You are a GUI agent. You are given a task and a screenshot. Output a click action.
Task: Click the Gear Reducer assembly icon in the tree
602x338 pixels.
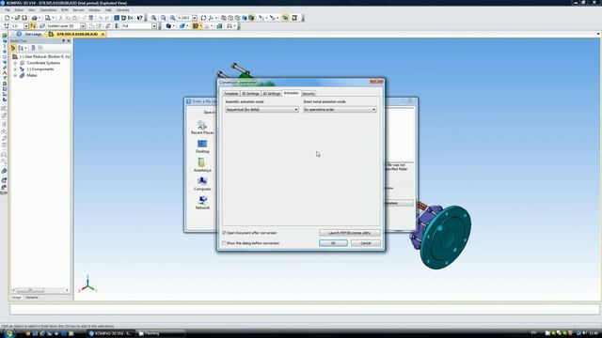pyautogui.click(x=15, y=56)
